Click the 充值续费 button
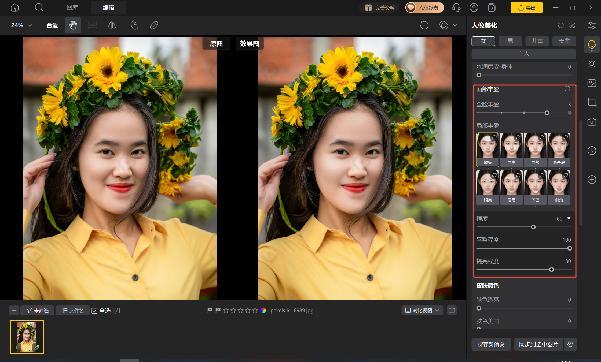Image resolution: width=601 pixels, height=362 pixels. (424, 8)
